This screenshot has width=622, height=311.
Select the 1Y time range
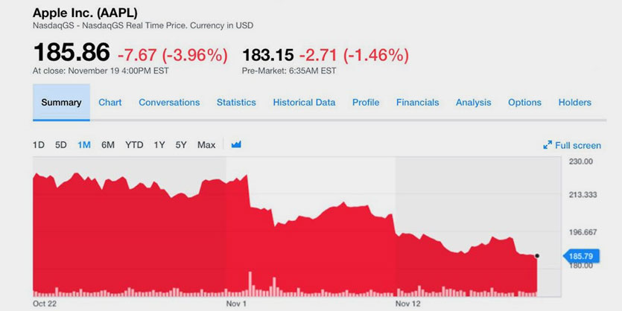[x=159, y=145]
